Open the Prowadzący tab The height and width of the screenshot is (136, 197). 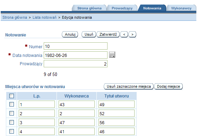122,8
